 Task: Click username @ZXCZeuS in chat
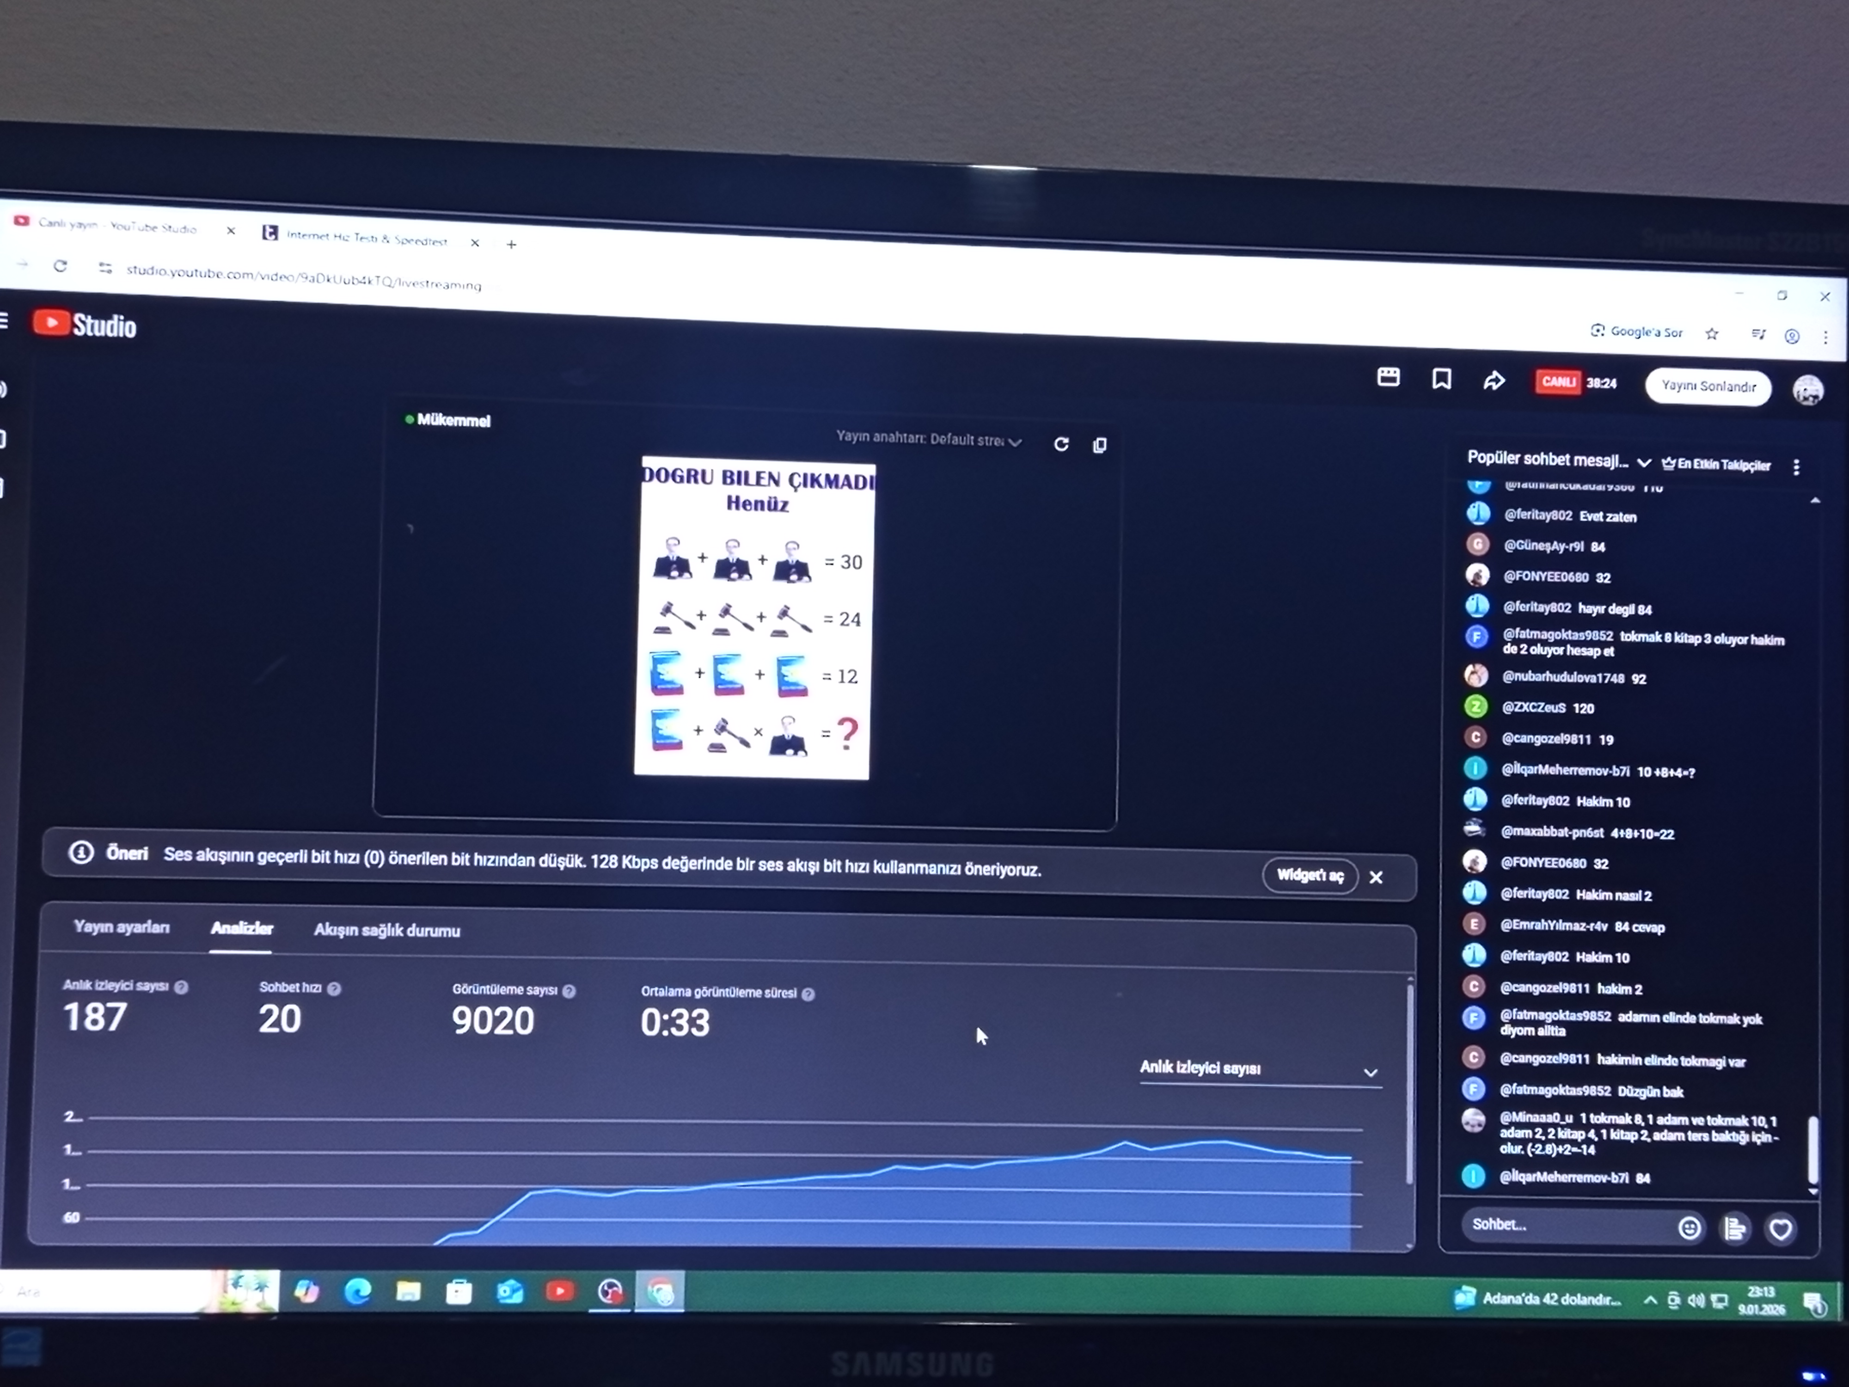pos(1534,707)
